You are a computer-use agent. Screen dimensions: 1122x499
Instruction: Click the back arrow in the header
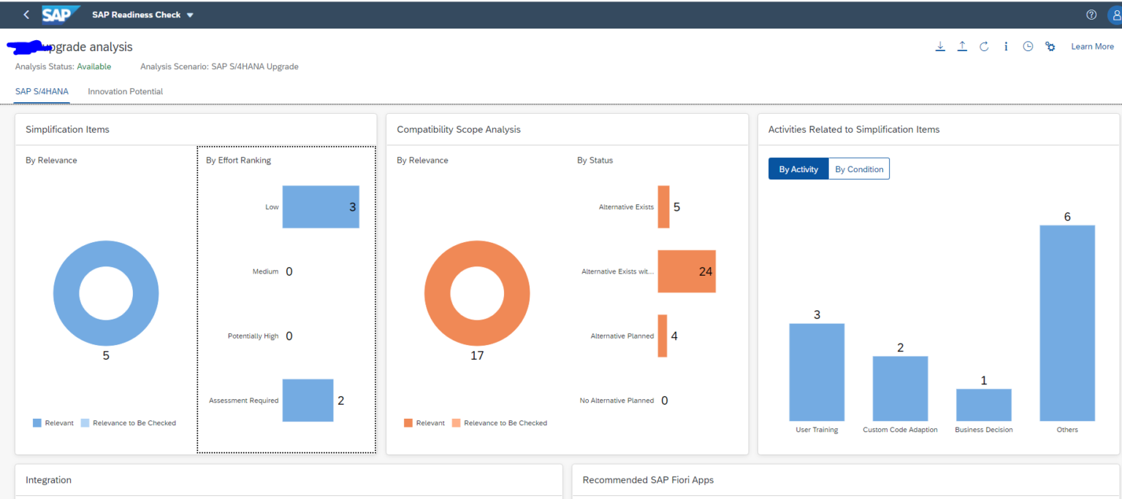[x=26, y=14]
